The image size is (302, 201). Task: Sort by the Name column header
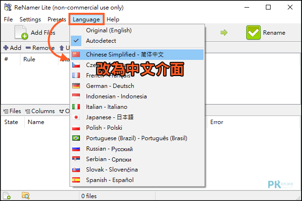36,122
